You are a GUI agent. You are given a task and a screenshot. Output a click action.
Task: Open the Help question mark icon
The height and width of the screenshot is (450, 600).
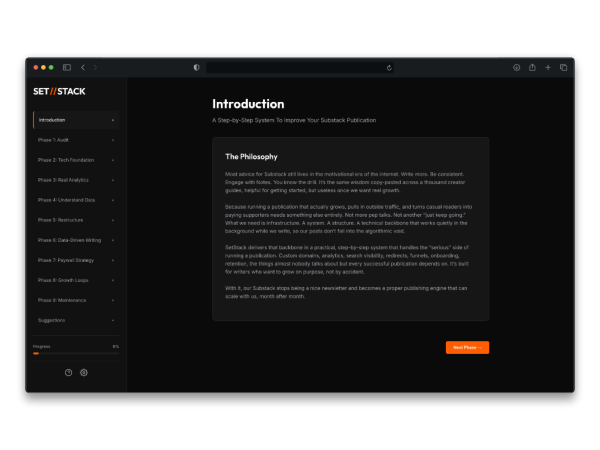[x=68, y=372]
